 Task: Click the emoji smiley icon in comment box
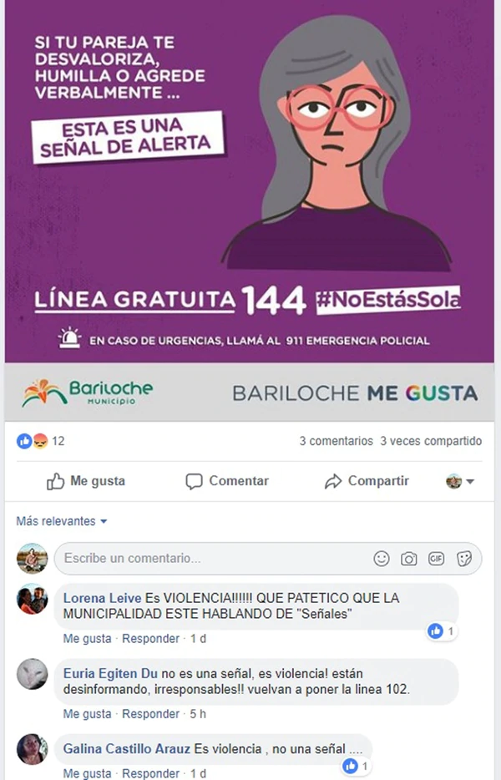(x=382, y=559)
